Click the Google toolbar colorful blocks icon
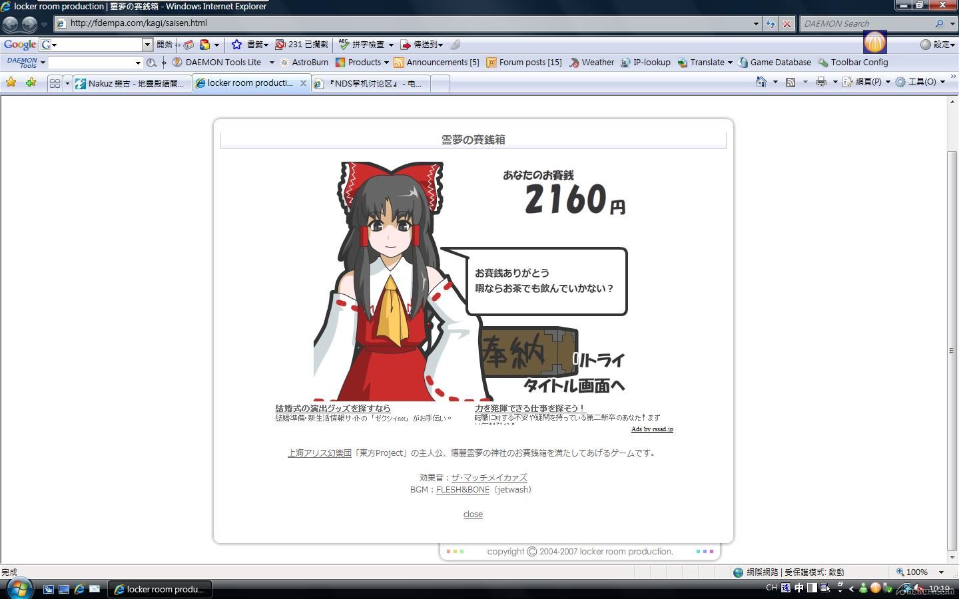The width and height of the screenshot is (959, 599). click(x=204, y=45)
